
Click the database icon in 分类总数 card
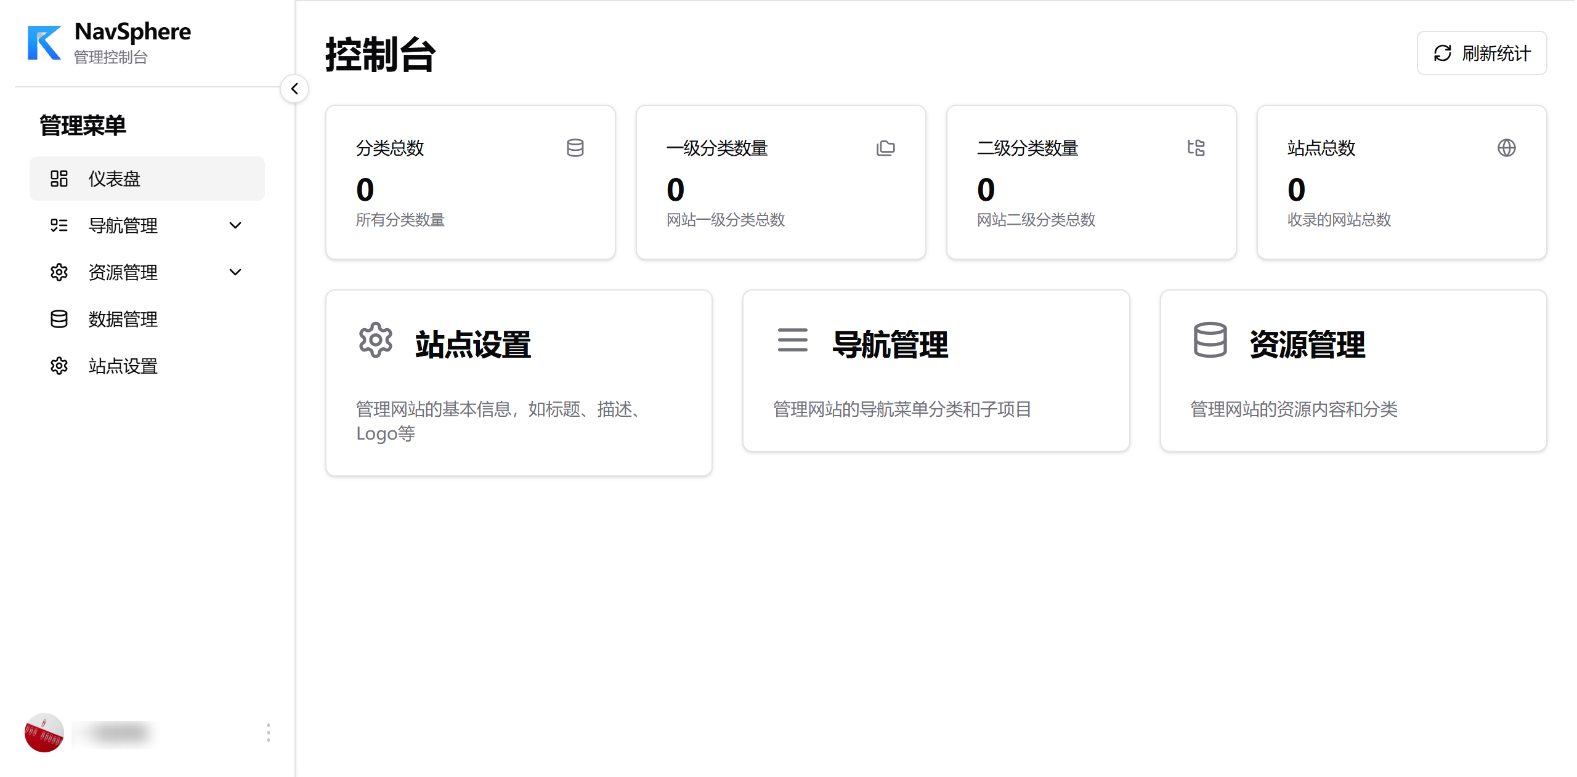coord(575,148)
